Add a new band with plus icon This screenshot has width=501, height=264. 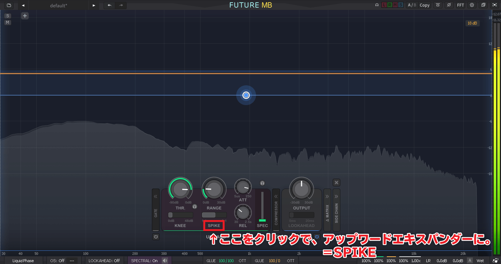[25, 16]
